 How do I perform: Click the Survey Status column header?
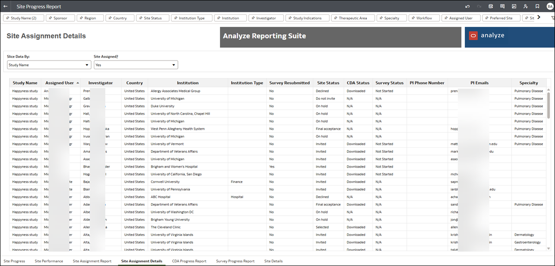tap(390, 83)
